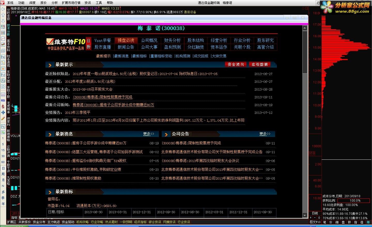Select the 月 monthly period toggle
Viewport: 372px width, 227px height.
click(3, 180)
